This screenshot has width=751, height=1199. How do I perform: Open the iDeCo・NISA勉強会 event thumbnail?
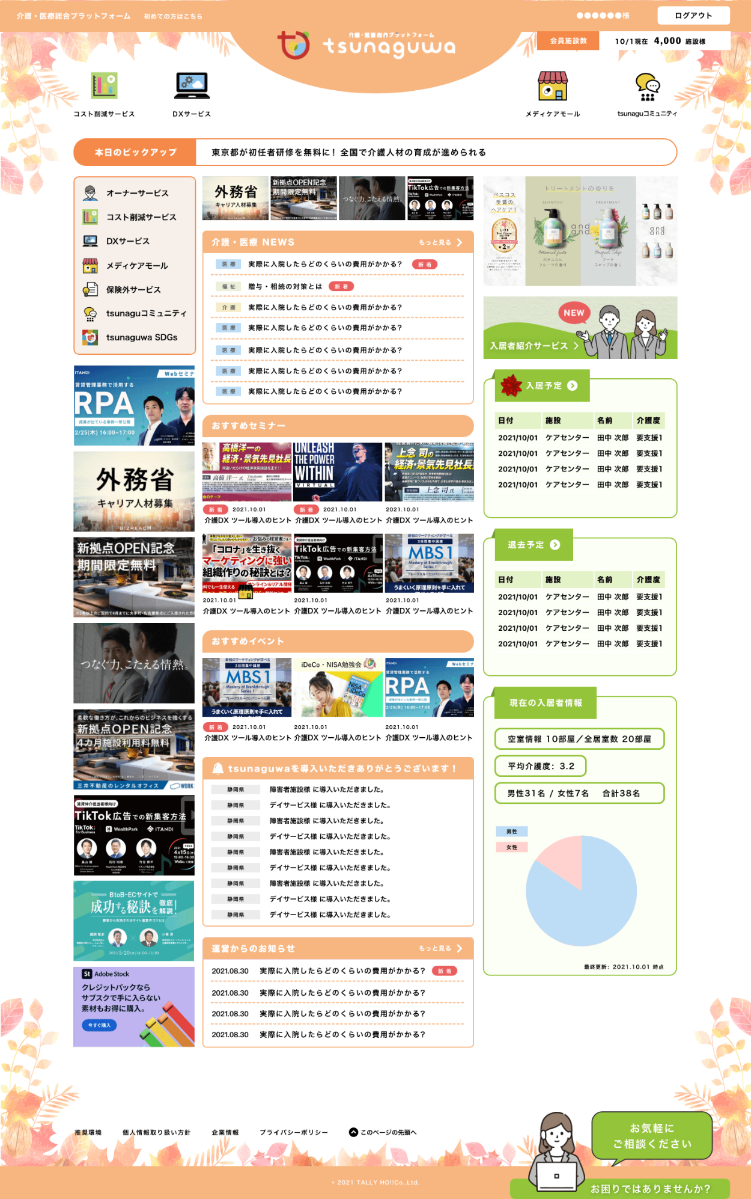pos(338,687)
